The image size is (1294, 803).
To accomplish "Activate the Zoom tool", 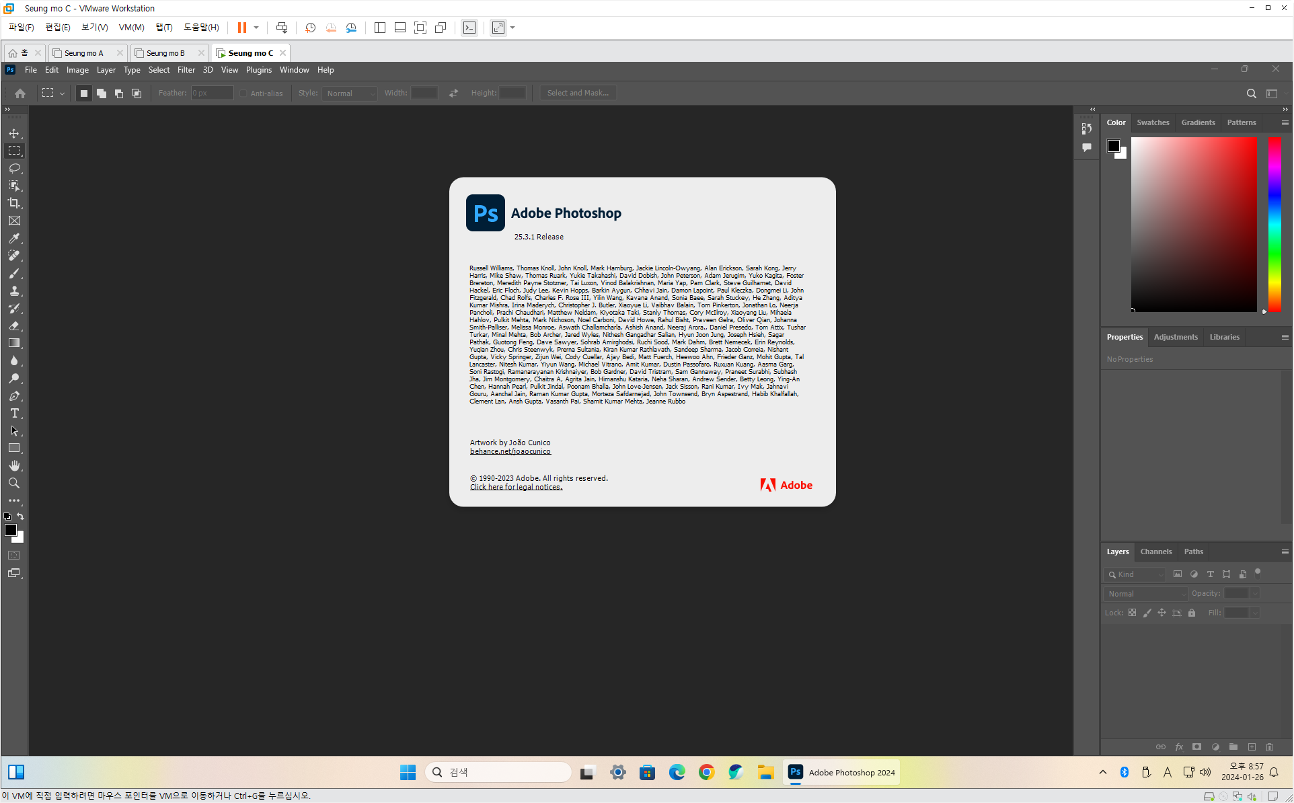I will click(14, 483).
